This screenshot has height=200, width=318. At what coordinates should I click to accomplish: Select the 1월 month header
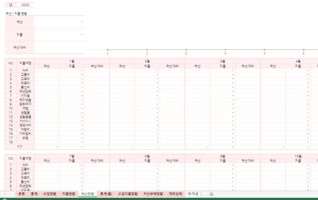tap(72, 61)
